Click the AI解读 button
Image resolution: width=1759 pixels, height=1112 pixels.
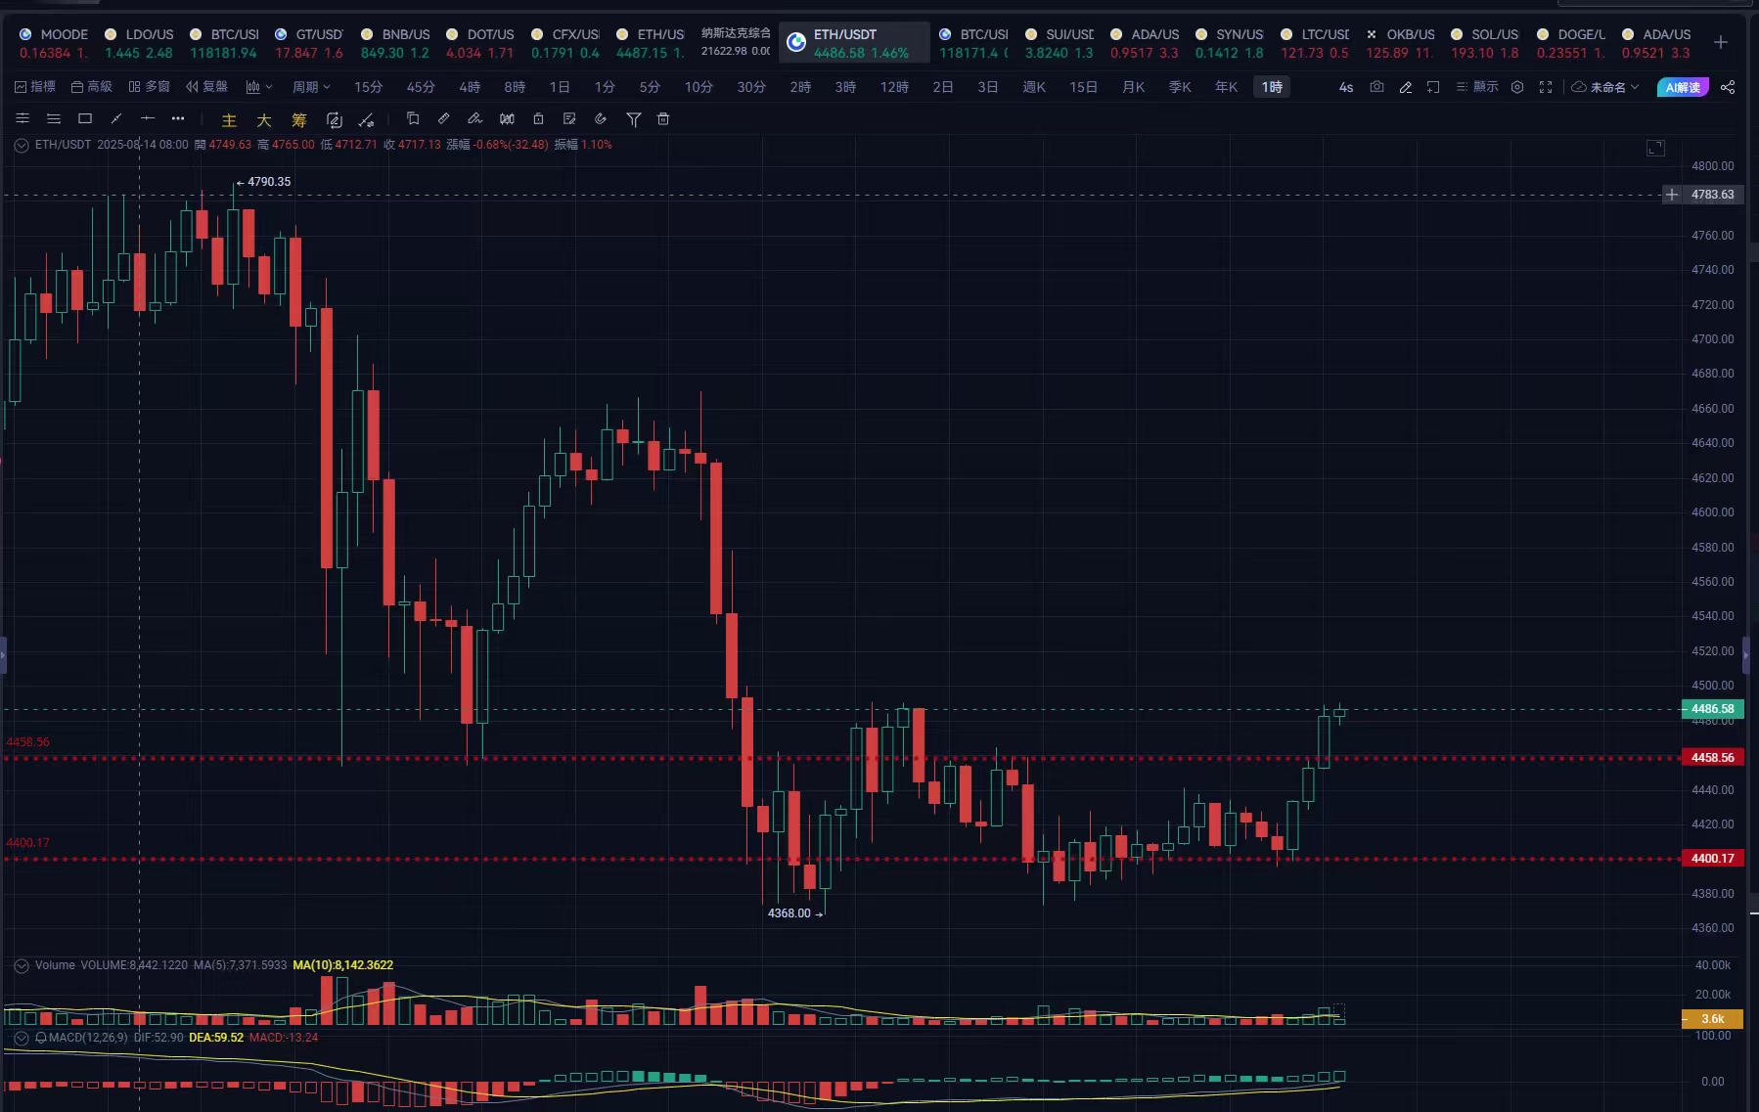(1683, 87)
